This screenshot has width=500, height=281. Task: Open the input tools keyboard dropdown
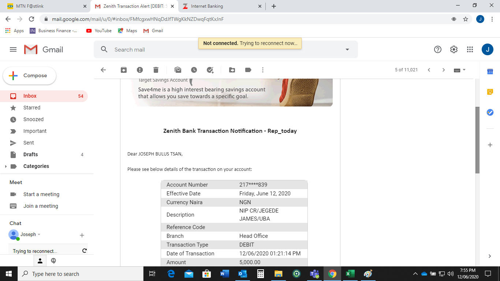[x=460, y=70]
